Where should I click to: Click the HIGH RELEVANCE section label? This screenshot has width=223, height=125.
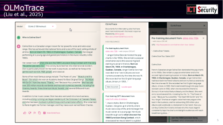click(x=112, y=42)
